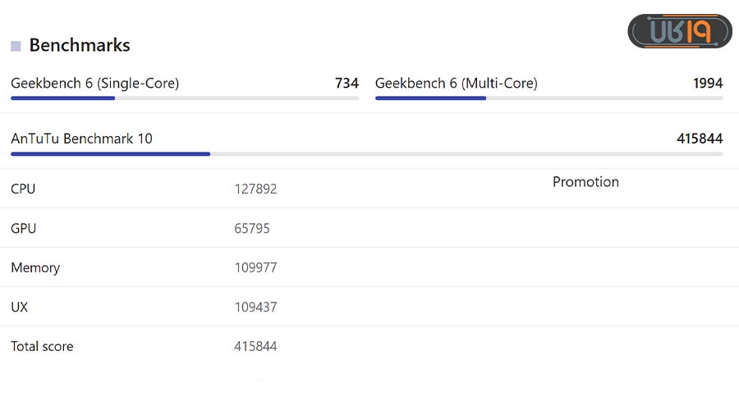Click the Single-Core score 734

347,83
